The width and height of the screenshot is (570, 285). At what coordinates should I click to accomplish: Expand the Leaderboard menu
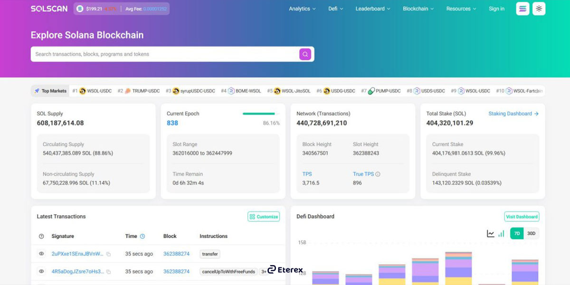point(373,9)
